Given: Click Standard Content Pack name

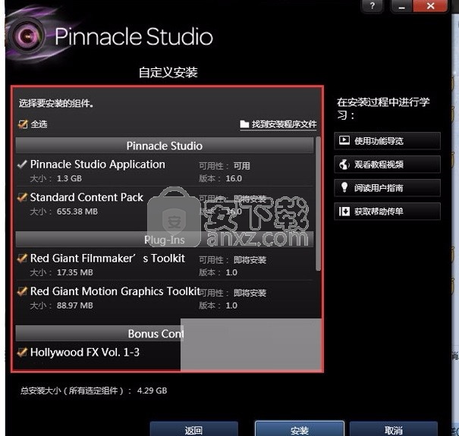Looking at the screenshot, I should (86, 197).
